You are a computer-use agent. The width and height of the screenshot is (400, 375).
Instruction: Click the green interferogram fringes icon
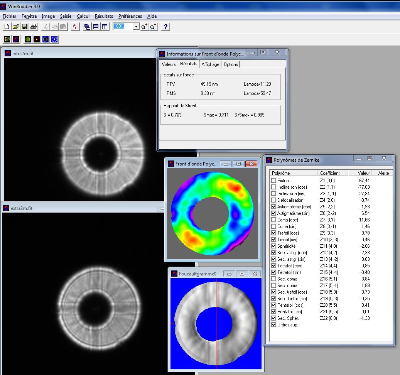pos(27,39)
